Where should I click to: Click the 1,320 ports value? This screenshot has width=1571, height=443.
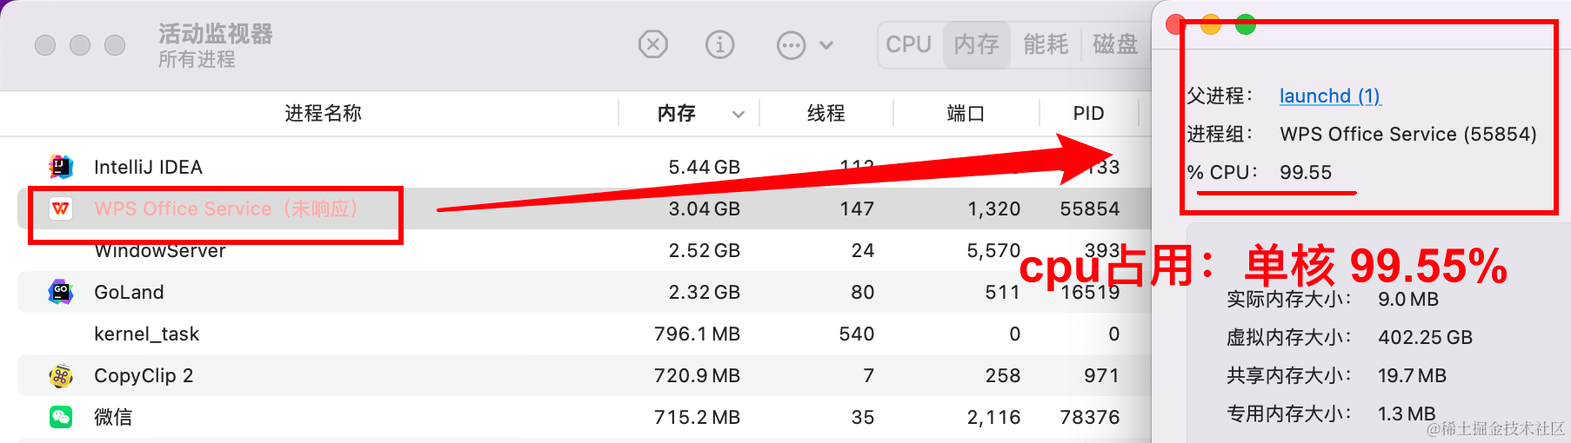click(x=993, y=208)
